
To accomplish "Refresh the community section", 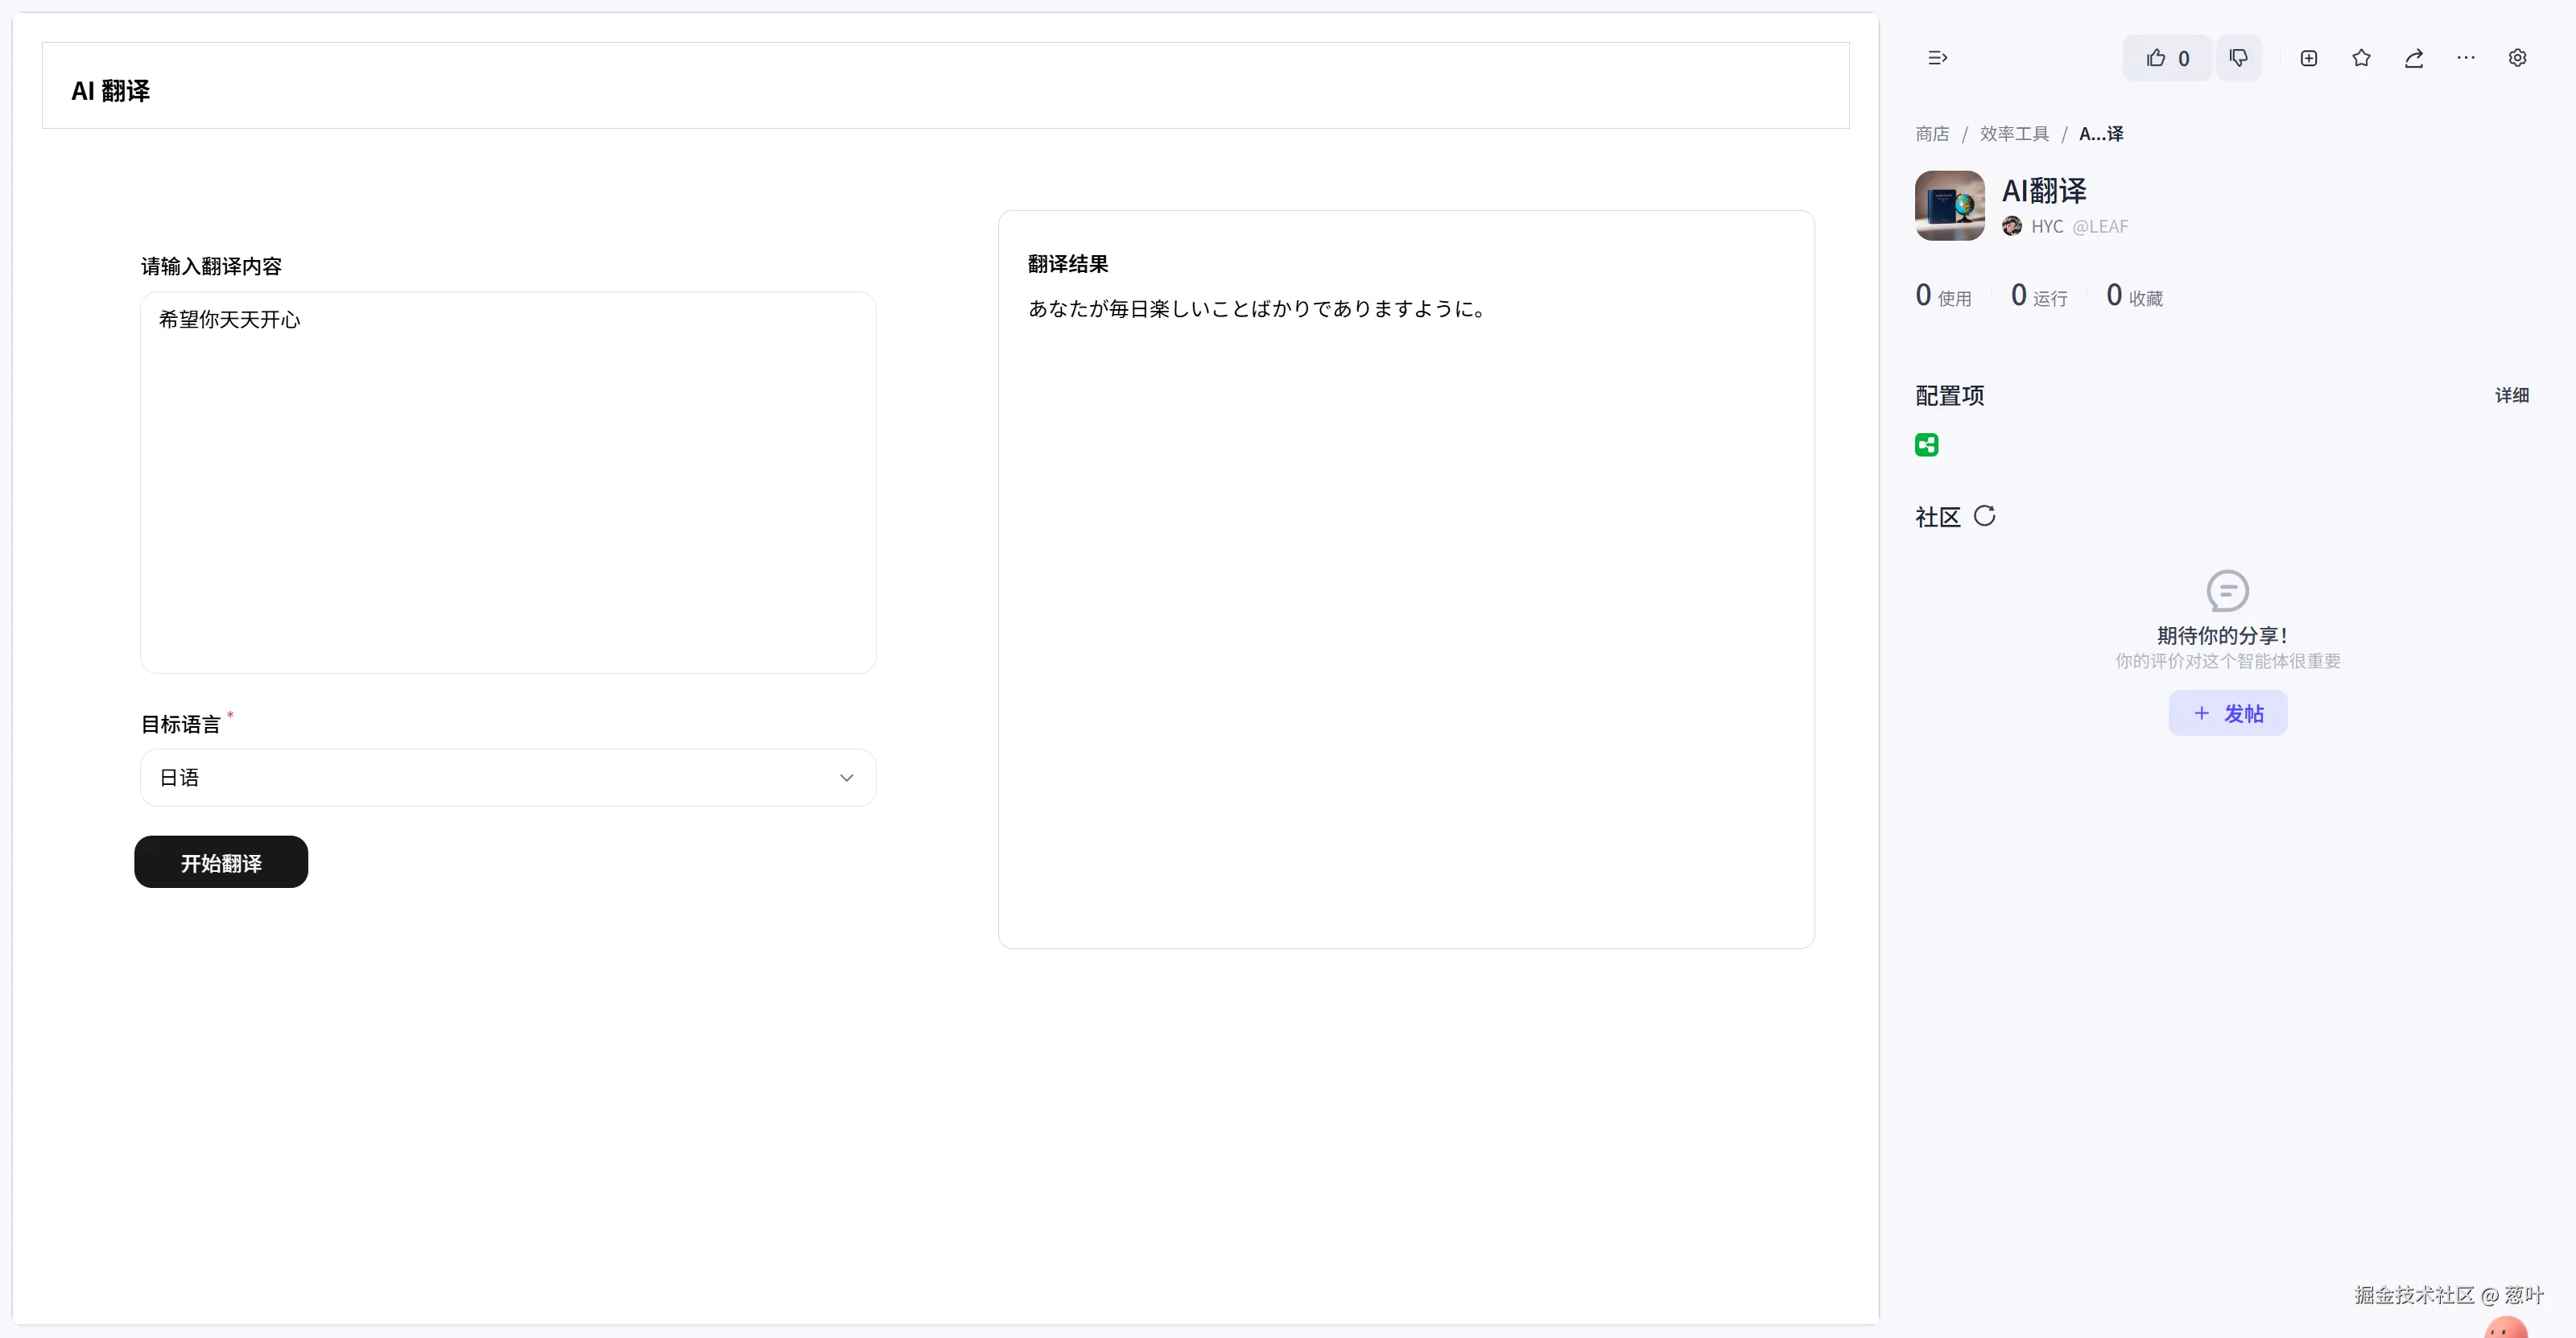I will [1984, 516].
